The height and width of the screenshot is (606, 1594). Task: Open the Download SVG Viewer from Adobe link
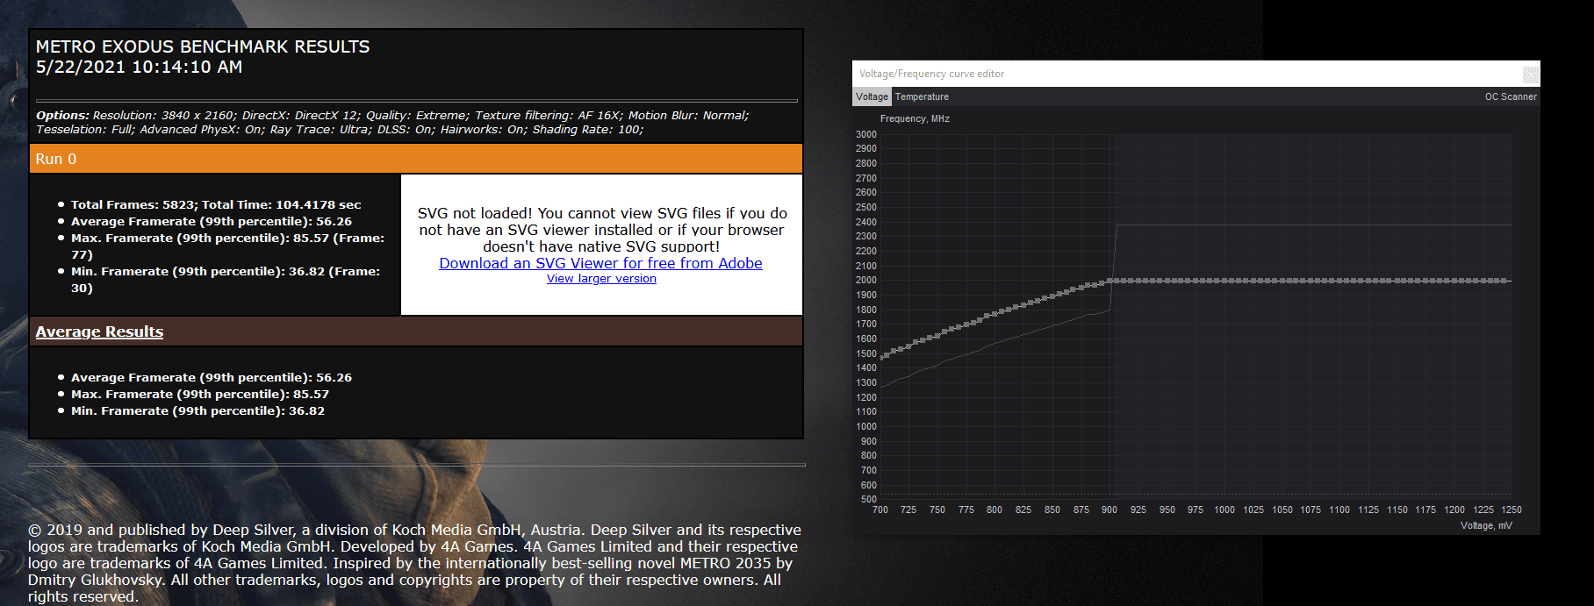(x=600, y=263)
